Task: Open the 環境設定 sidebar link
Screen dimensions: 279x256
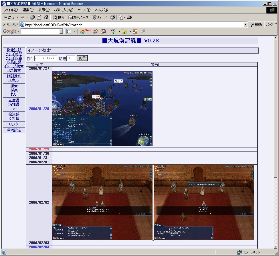Action: pyautogui.click(x=14, y=130)
